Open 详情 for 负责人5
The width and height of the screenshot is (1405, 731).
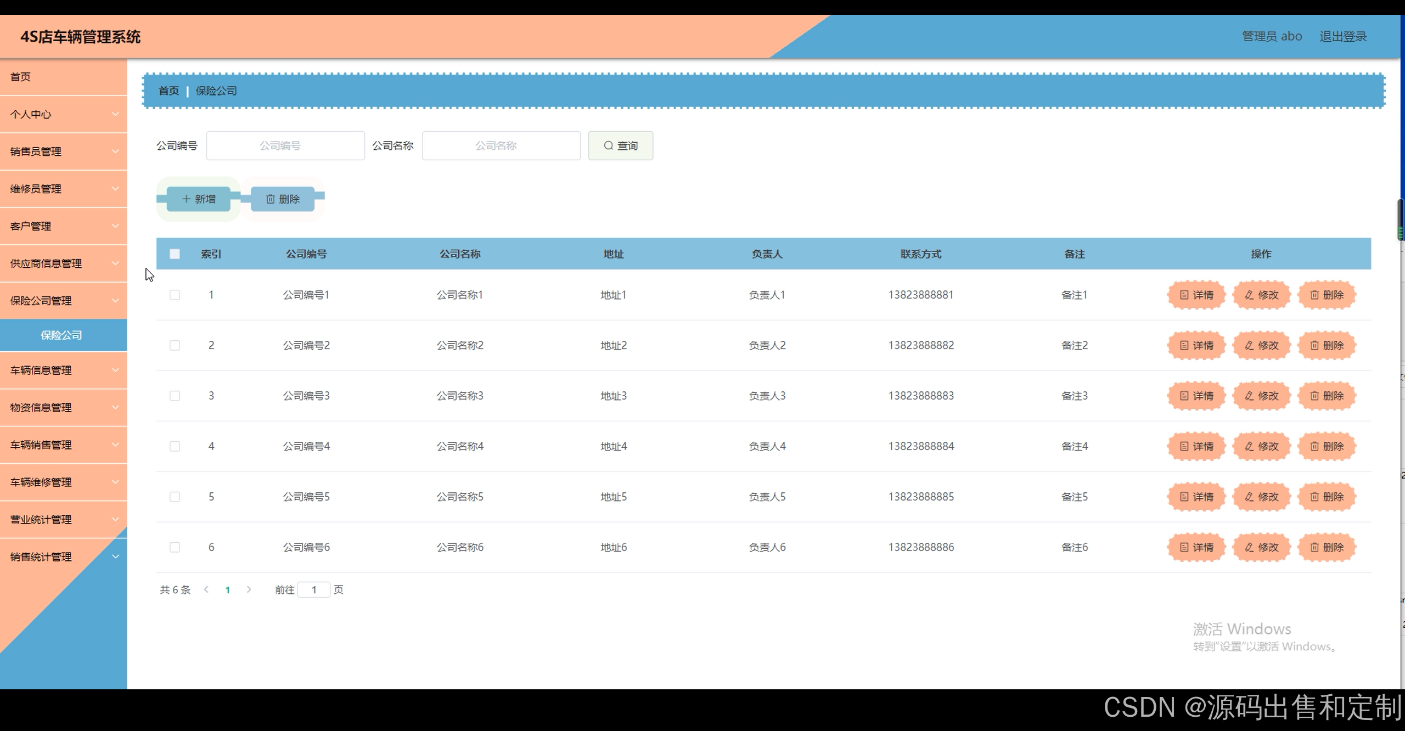pos(1196,497)
